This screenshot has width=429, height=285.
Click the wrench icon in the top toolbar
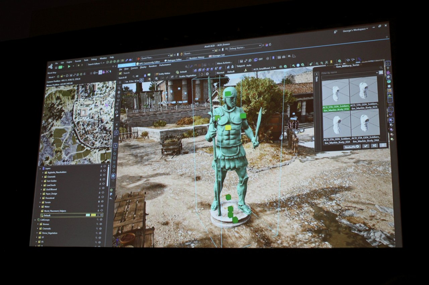coord(127,60)
